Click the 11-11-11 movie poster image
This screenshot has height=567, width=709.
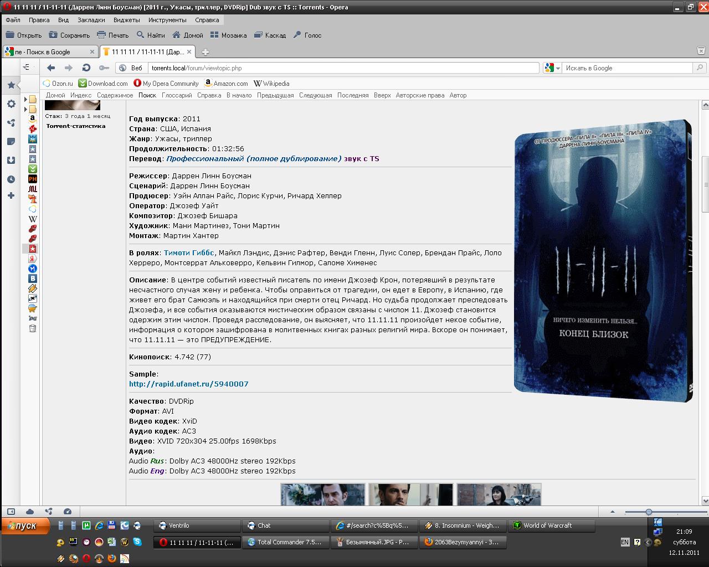[x=603, y=260]
